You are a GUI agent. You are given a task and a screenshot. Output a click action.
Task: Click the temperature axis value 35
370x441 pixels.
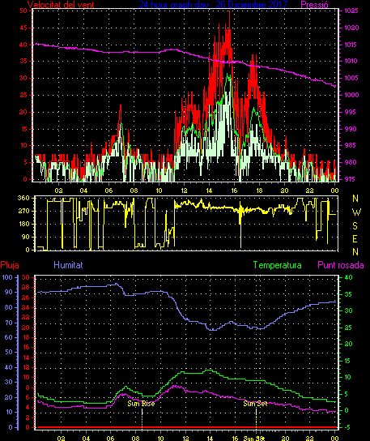coord(348,294)
